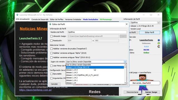Toggle the Argumentos JVM checkbox
Image resolution: width=178 pixels, height=100 pixels.
pyautogui.click(x=51, y=78)
